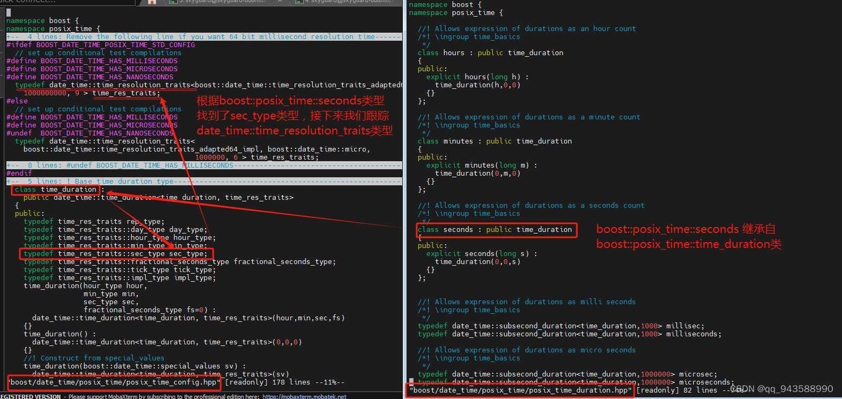Click the '#else' directive
Screen dimensions: 842x399
click(x=17, y=101)
